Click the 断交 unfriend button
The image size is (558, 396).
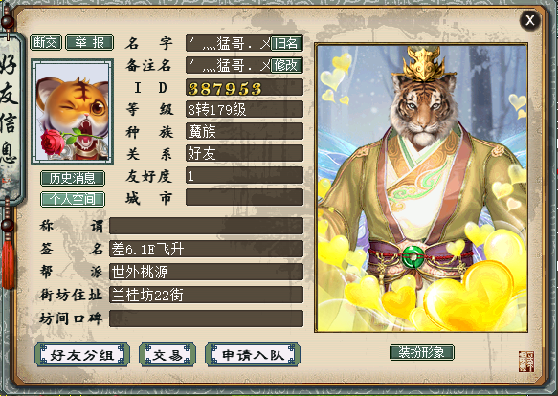tap(46, 43)
